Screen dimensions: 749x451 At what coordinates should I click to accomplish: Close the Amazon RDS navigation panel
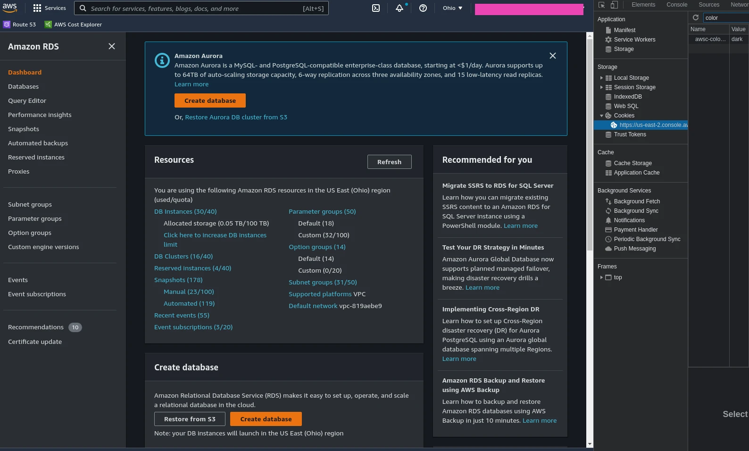[x=112, y=46]
